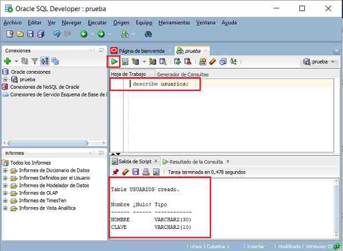Close the Salida de Script tab
This screenshot has height=251, width=343.
[x=156, y=161]
